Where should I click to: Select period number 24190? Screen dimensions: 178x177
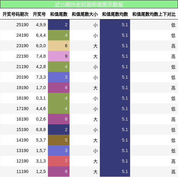22,35
